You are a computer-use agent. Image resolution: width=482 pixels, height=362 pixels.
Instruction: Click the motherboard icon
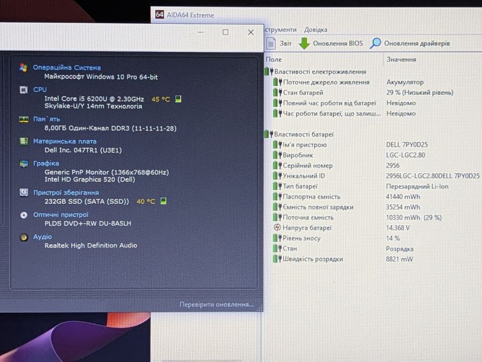pos(24,141)
